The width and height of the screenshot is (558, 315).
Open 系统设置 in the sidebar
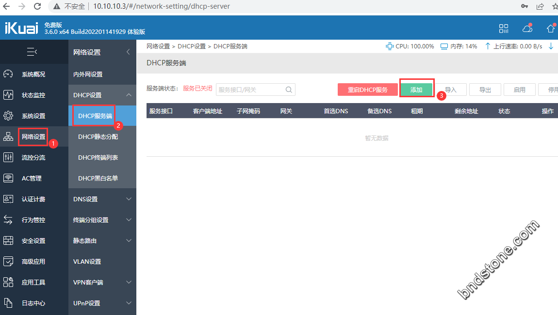point(33,116)
